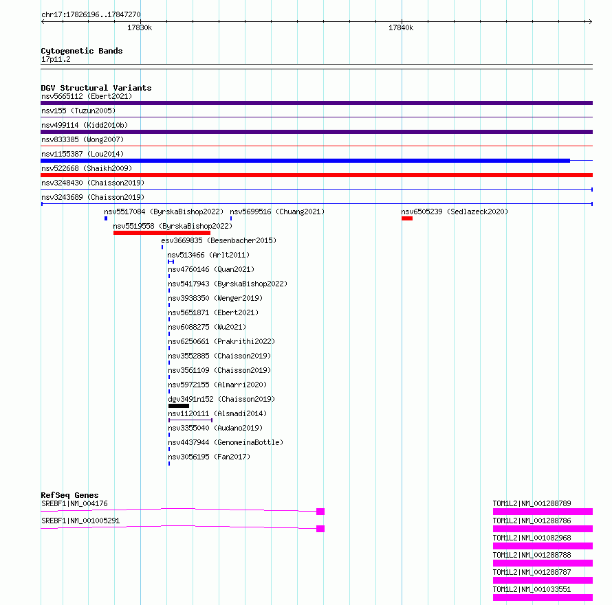The width and height of the screenshot is (612, 605).
Task: Open nsv5519558 (ByrskaBishop2022) variant label
Action: (x=173, y=226)
